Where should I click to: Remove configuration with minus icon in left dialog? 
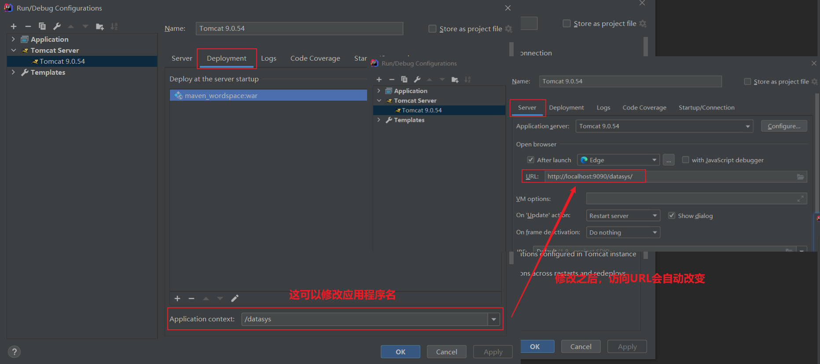point(28,26)
